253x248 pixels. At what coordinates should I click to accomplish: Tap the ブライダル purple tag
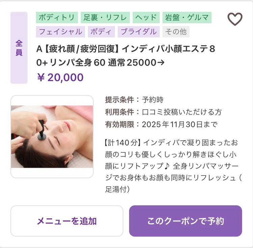point(138,32)
